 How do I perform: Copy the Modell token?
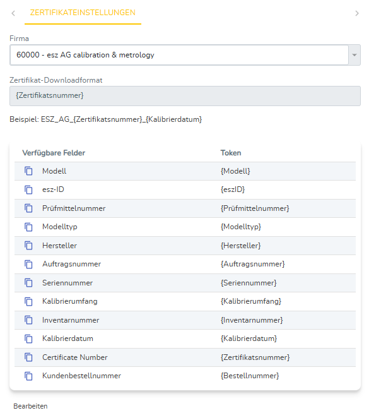point(28,171)
